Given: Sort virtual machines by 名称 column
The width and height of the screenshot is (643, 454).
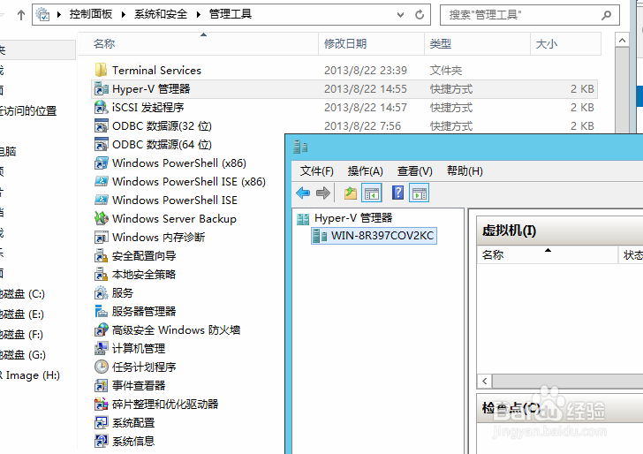Looking at the screenshot, I should pos(548,254).
